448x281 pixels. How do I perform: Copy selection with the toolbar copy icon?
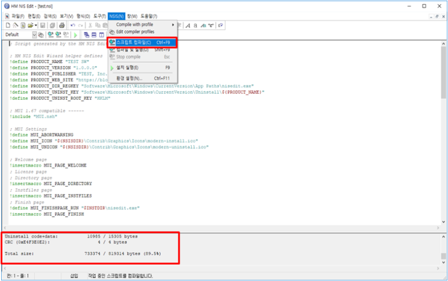coord(98,25)
